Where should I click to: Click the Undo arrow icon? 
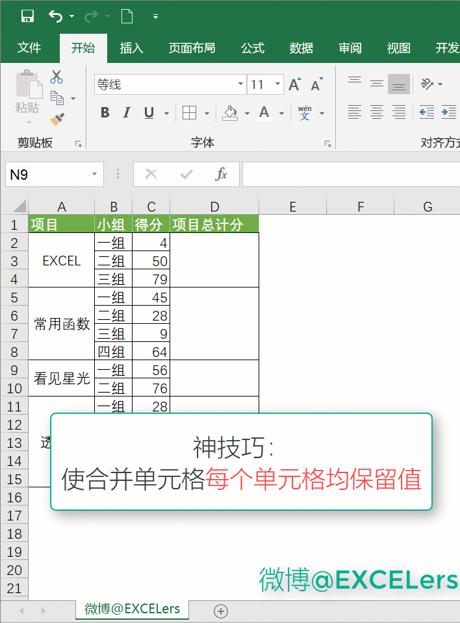(x=56, y=16)
